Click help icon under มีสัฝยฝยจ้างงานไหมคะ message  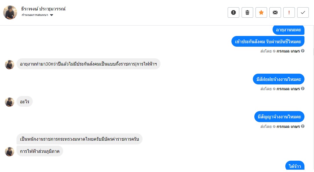coord(303,89)
